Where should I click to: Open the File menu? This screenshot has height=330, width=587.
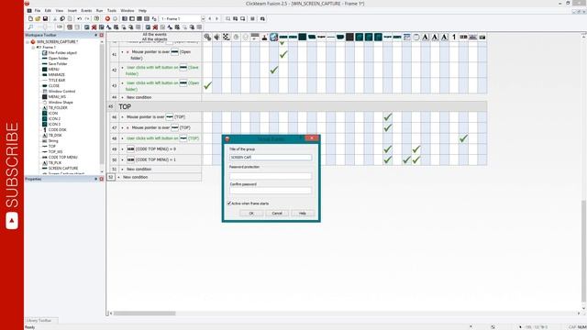click(38, 10)
